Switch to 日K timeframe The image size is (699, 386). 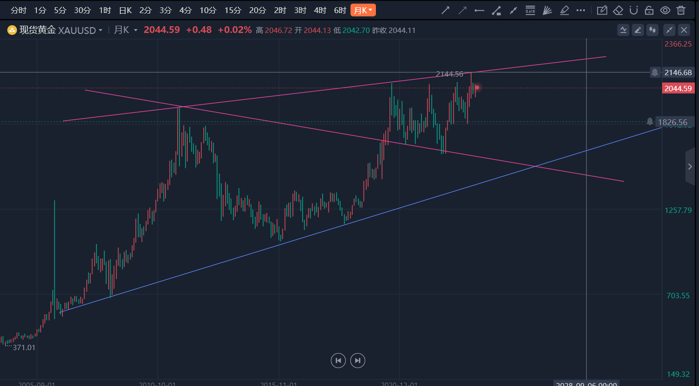[125, 10]
